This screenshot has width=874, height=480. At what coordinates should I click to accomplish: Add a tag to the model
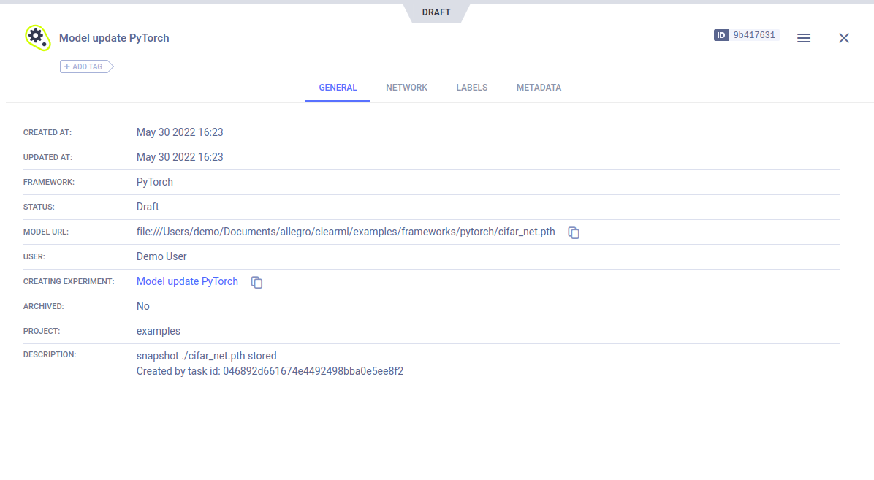click(x=87, y=66)
